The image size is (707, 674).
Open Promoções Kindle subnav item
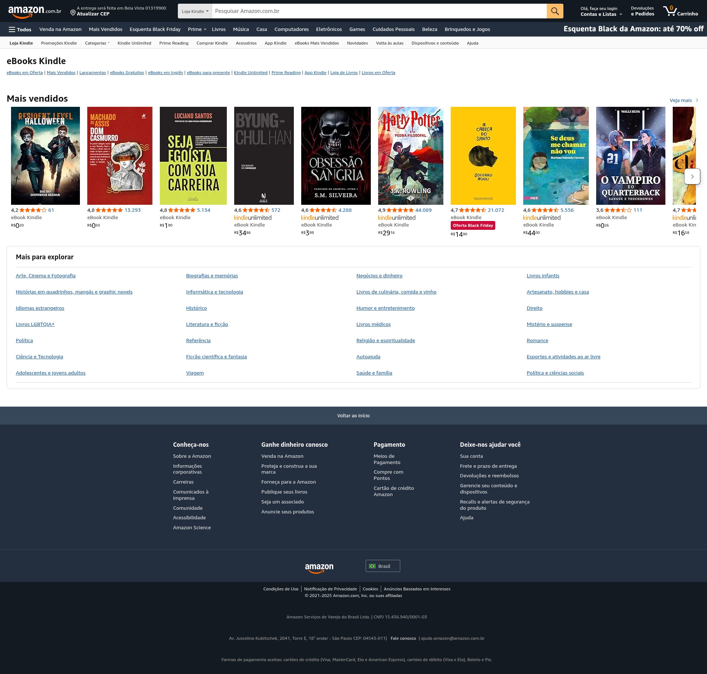click(59, 43)
